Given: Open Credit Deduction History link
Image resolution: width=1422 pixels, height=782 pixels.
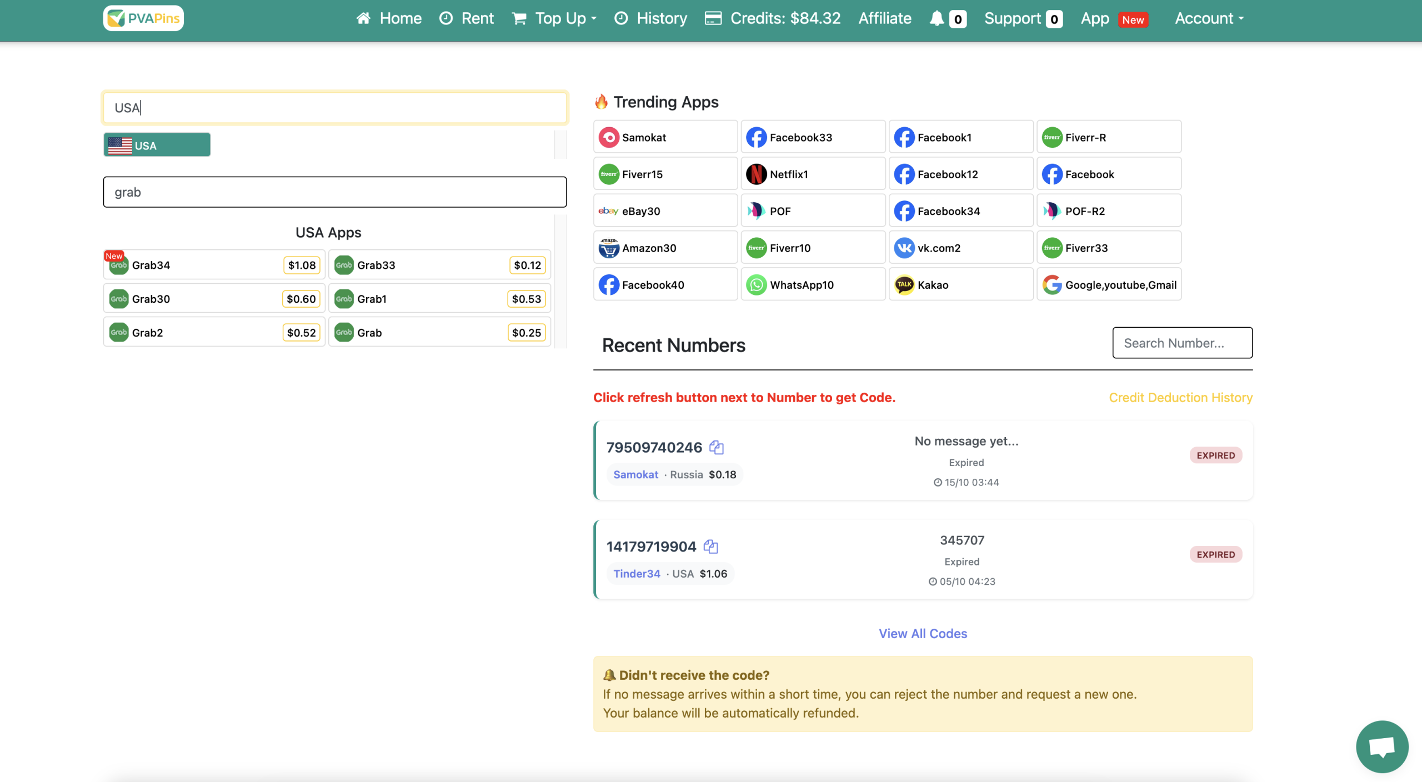Looking at the screenshot, I should click(x=1180, y=397).
